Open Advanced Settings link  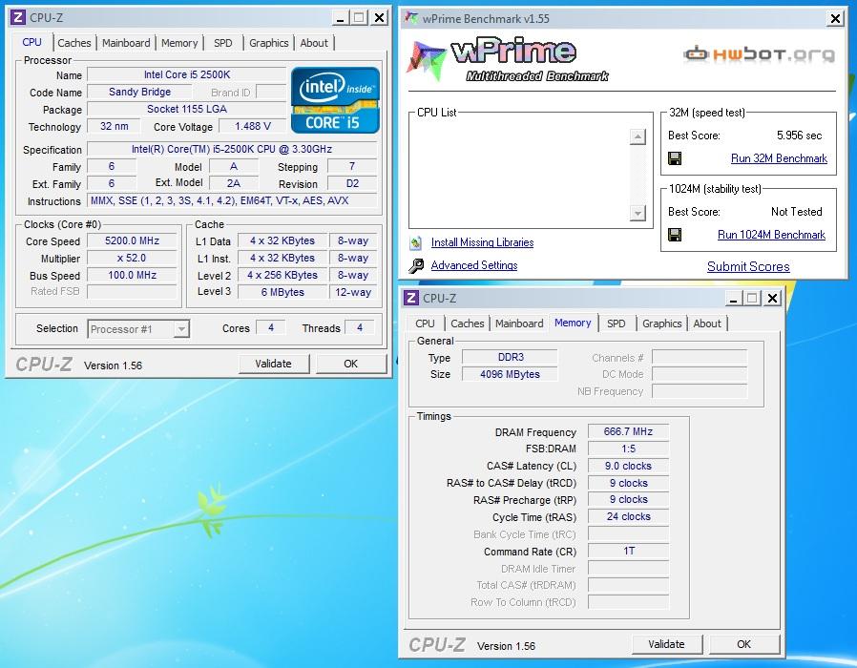474,265
